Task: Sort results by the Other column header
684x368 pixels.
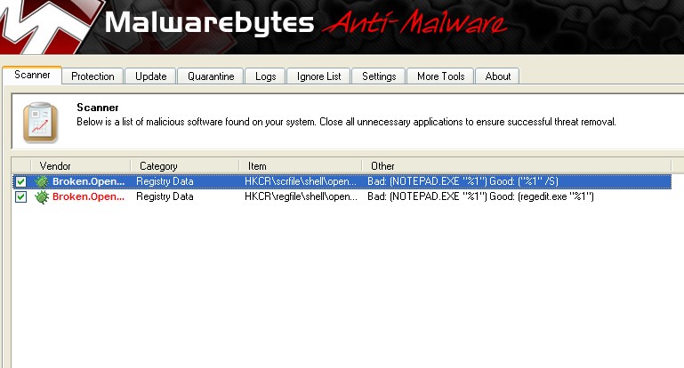Action: coord(517,166)
